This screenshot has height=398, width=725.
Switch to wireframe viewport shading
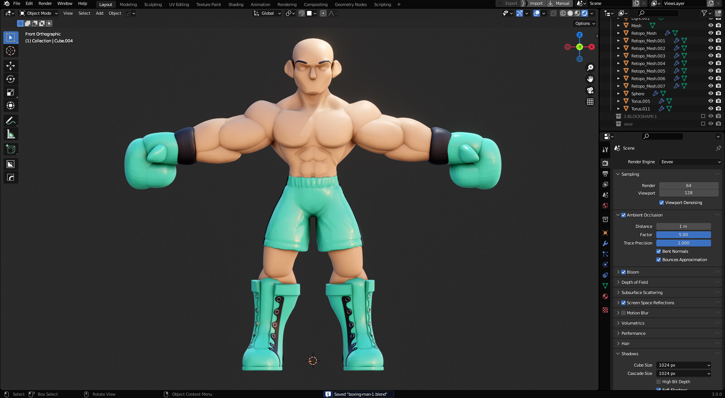point(563,13)
